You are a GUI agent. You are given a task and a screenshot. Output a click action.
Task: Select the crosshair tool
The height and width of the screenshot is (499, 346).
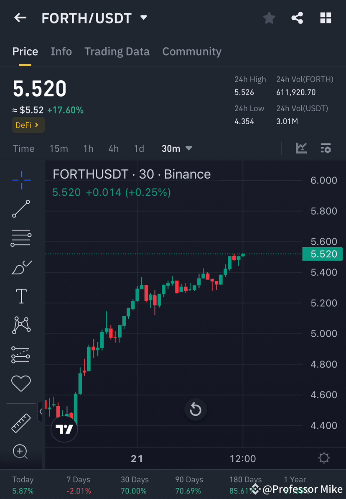pyautogui.click(x=21, y=179)
